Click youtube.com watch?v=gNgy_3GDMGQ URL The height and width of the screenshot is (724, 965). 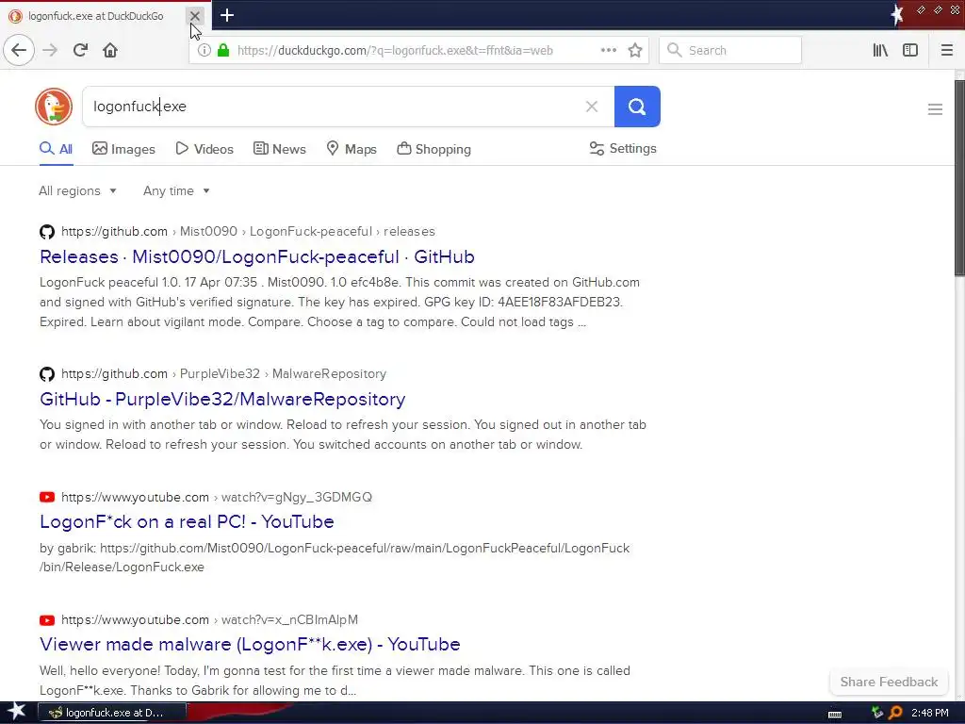coord(217,497)
